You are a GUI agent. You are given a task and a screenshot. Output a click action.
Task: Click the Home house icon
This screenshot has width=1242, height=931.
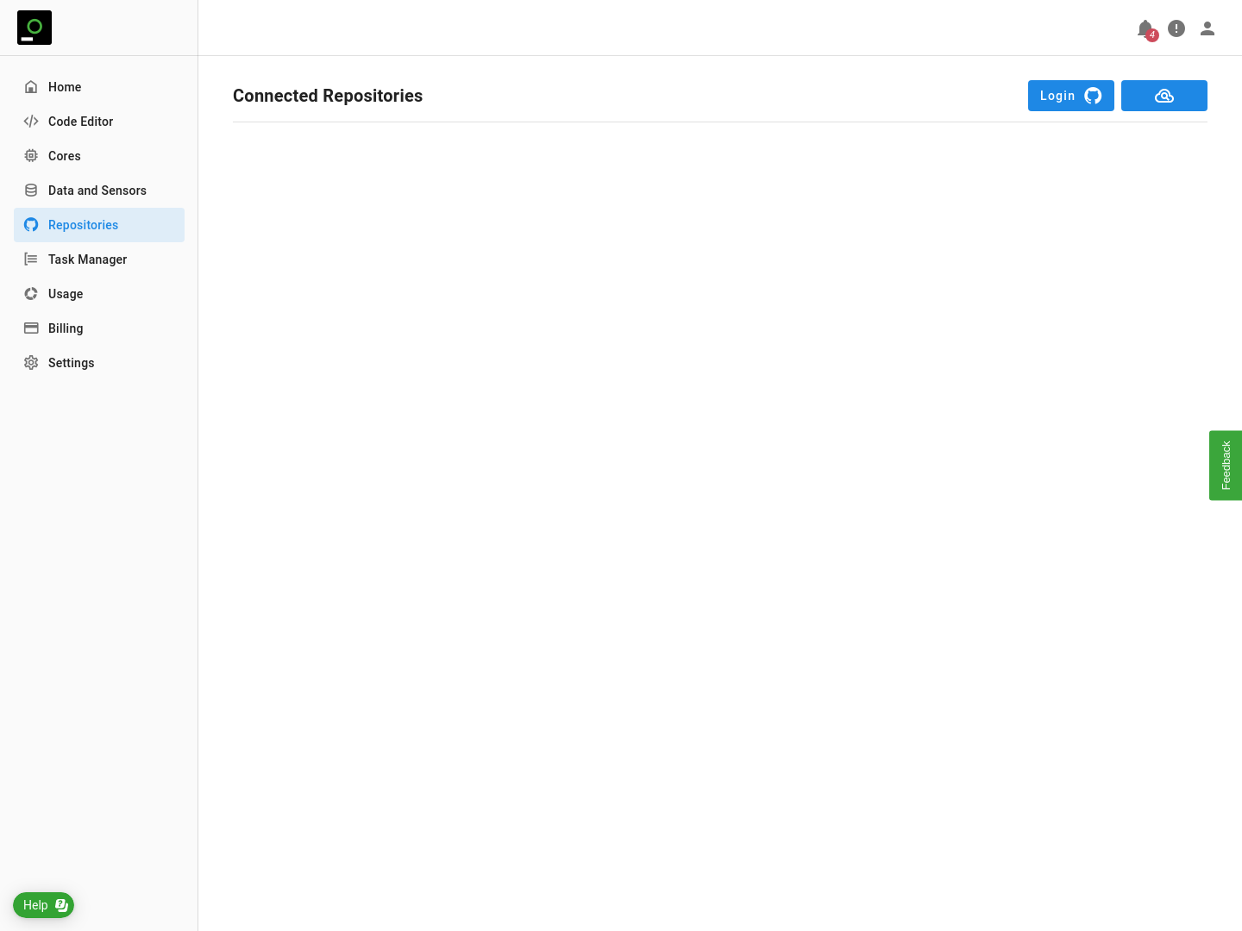(31, 87)
